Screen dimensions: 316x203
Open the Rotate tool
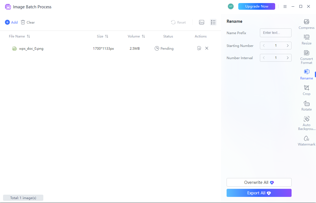point(306,106)
